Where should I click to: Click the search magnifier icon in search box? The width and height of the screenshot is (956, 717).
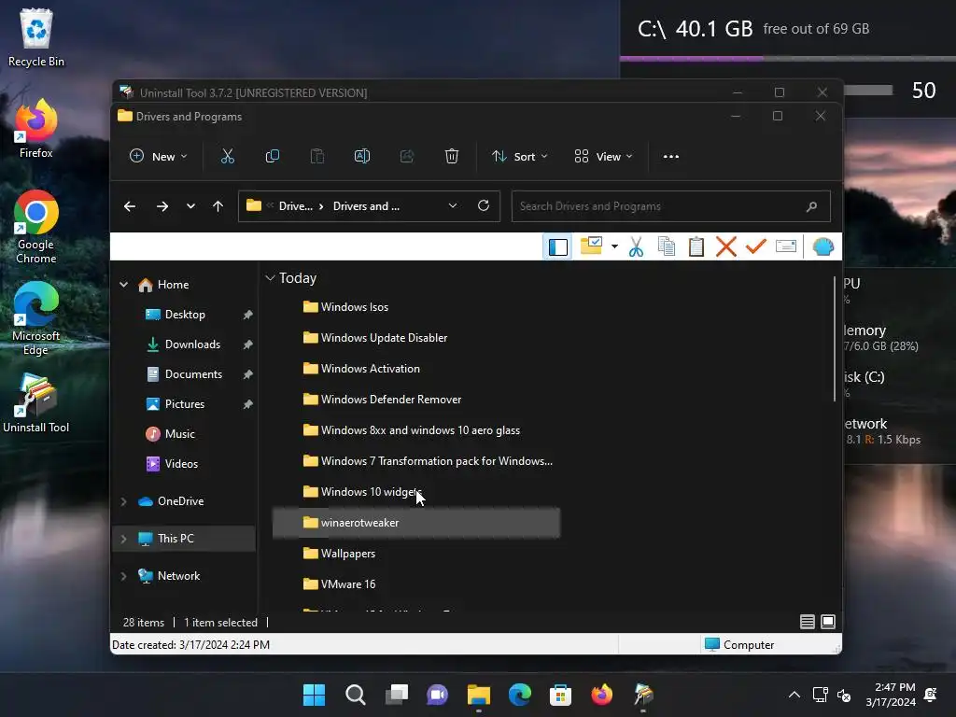click(811, 206)
